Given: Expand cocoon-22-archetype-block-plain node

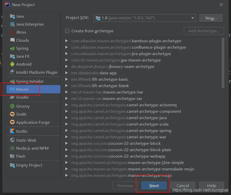Looking at the screenshot, I should pyautogui.click(x=67, y=150).
